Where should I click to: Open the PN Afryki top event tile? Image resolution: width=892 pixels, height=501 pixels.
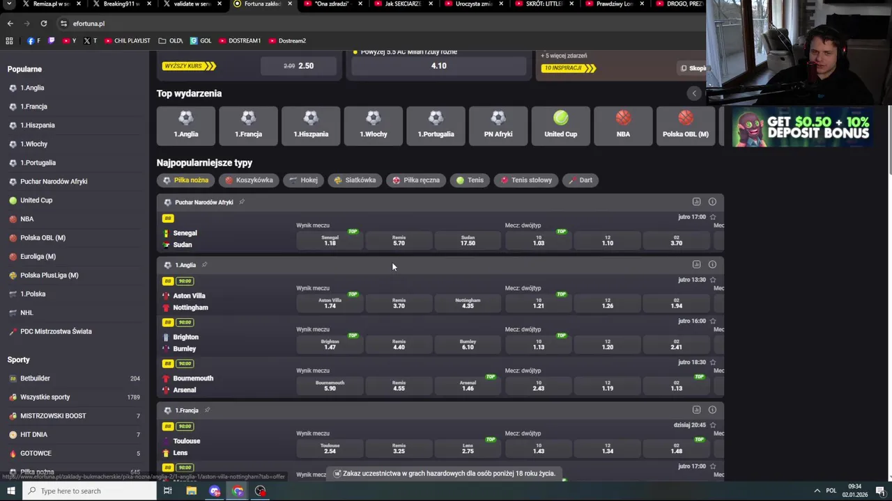[x=498, y=125]
